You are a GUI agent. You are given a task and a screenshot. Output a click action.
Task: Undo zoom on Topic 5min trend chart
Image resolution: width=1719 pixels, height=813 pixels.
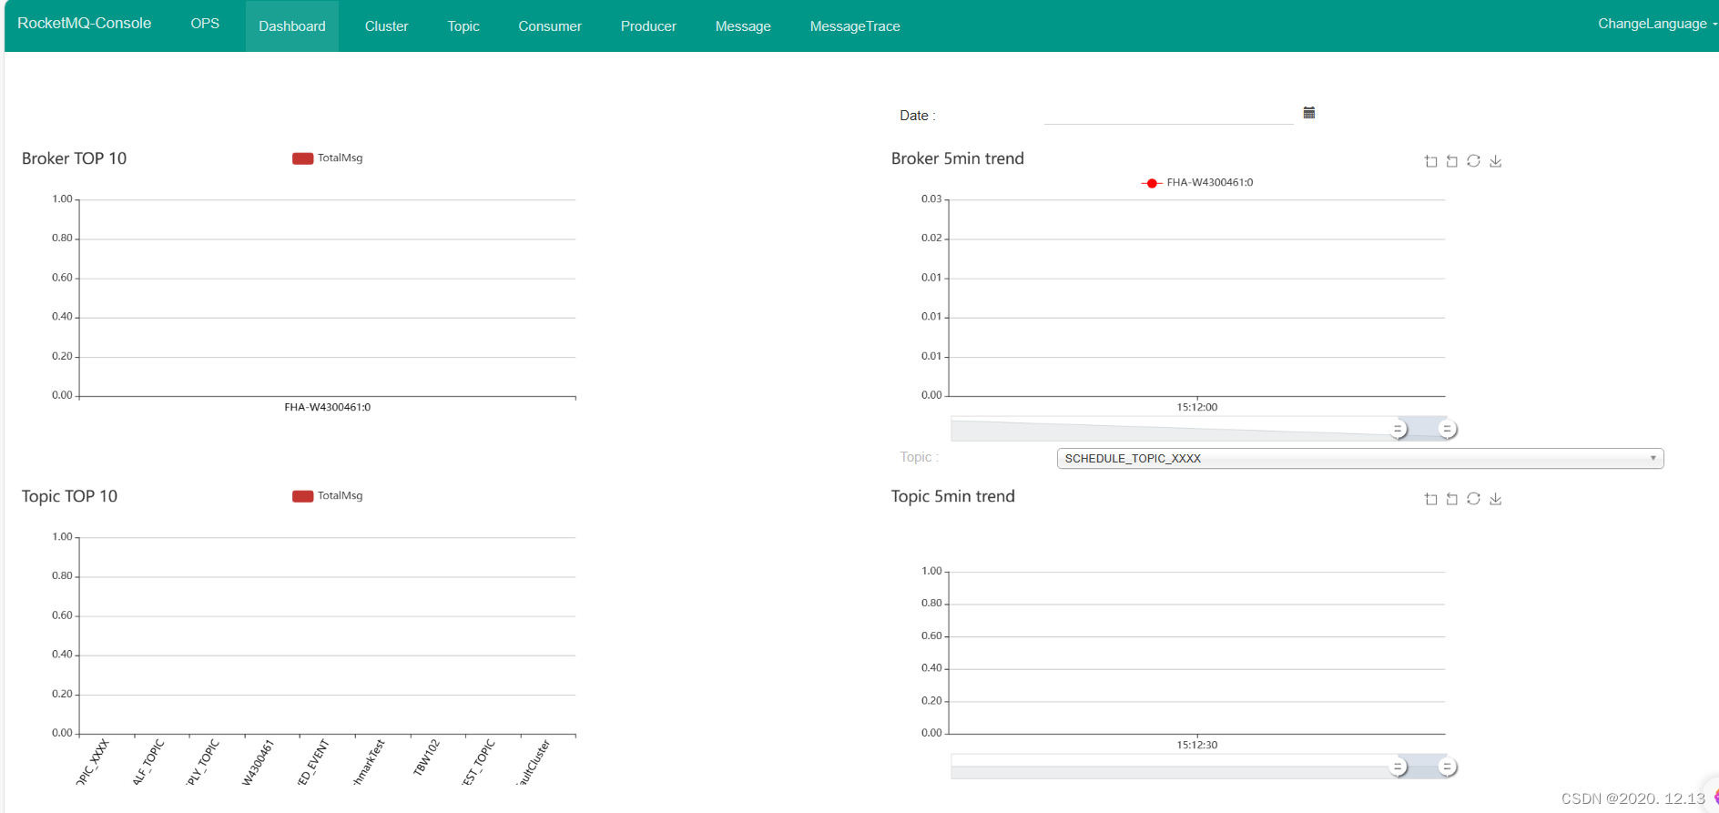point(1452,499)
